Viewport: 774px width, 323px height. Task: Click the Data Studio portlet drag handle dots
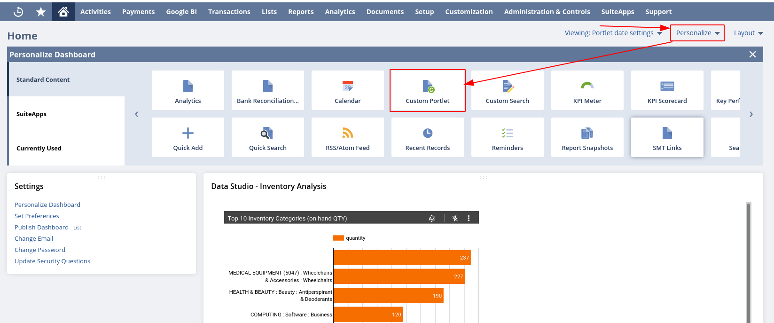(484, 177)
